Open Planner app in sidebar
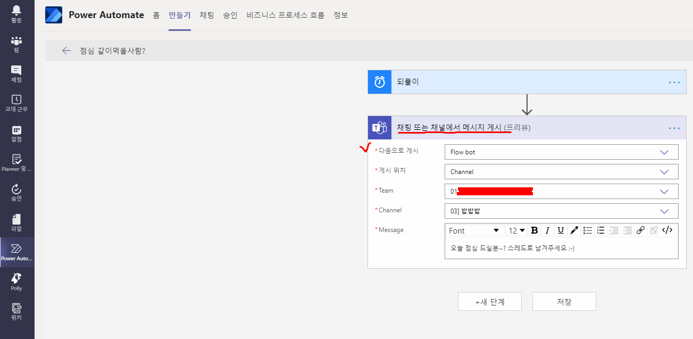This screenshot has width=693, height=339. [16, 163]
